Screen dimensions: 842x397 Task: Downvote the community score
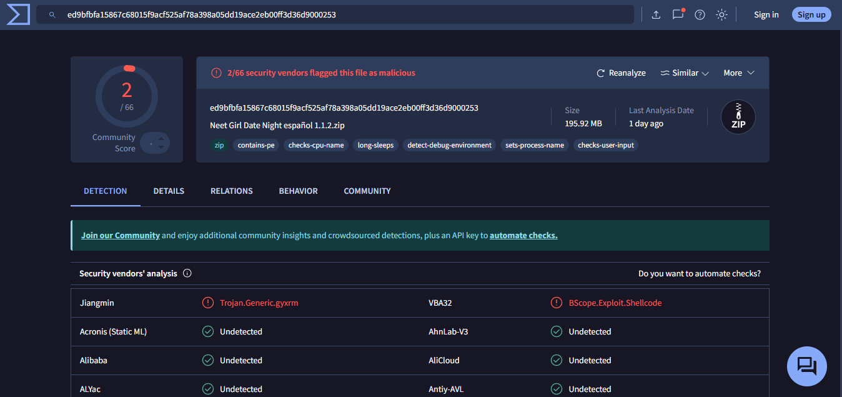tap(161, 147)
